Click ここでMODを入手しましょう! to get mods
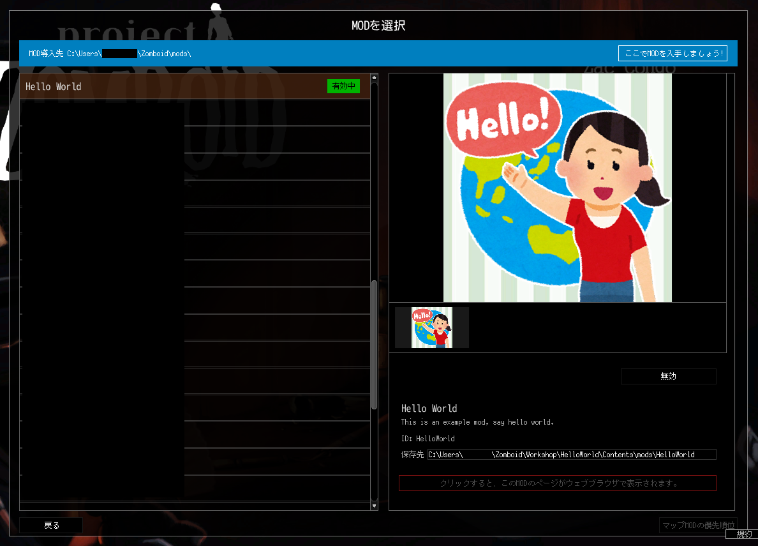 (673, 53)
